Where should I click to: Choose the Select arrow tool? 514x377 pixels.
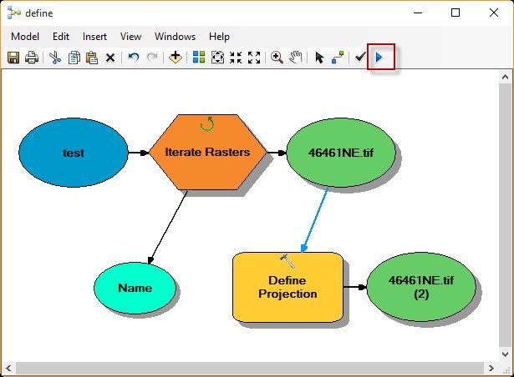coord(319,58)
